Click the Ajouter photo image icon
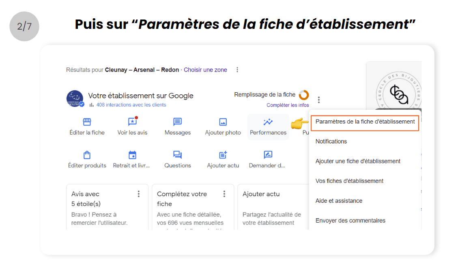Image resolution: width=473 pixels, height=267 pixels. tap(223, 122)
